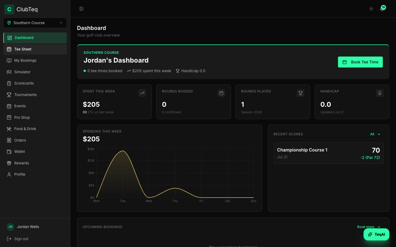
Task: Click the "0 tee times booked" text
Action: pyautogui.click(x=105, y=71)
